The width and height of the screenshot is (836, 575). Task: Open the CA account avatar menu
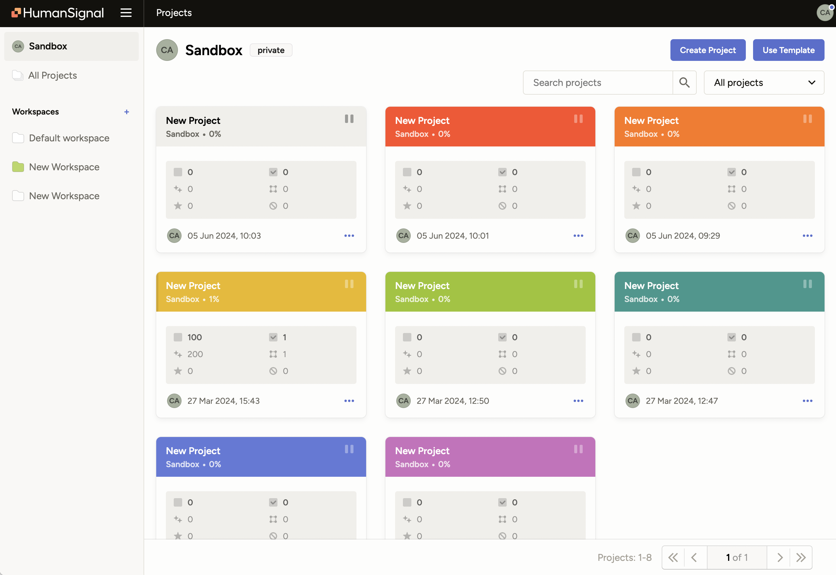pos(825,13)
